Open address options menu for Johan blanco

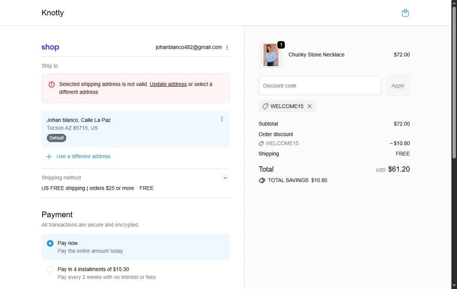click(x=222, y=119)
